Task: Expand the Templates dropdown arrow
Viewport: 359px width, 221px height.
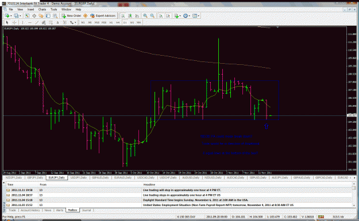Action: [x=199, y=16]
